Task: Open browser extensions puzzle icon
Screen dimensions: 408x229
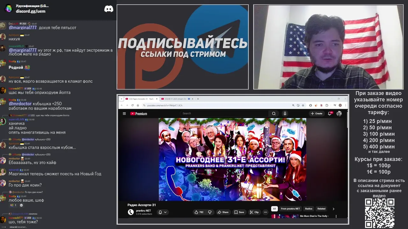Action: click(x=327, y=105)
